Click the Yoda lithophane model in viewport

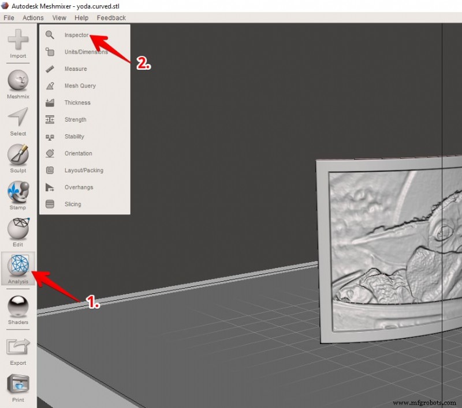[x=389, y=250]
